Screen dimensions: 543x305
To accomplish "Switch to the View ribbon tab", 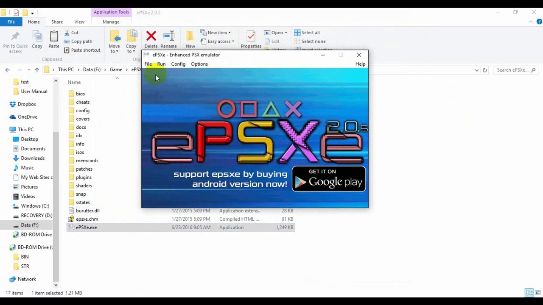I will pyautogui.click(x=79, y=22).
